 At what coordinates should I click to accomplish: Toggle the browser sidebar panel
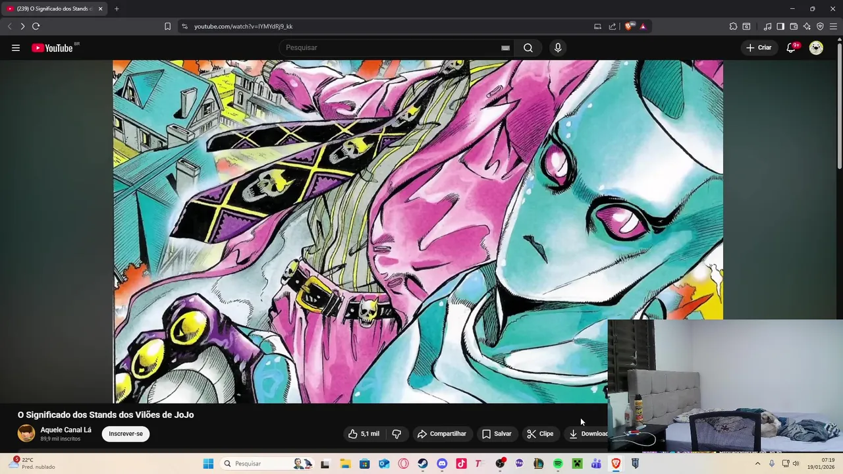coord(780,26)
